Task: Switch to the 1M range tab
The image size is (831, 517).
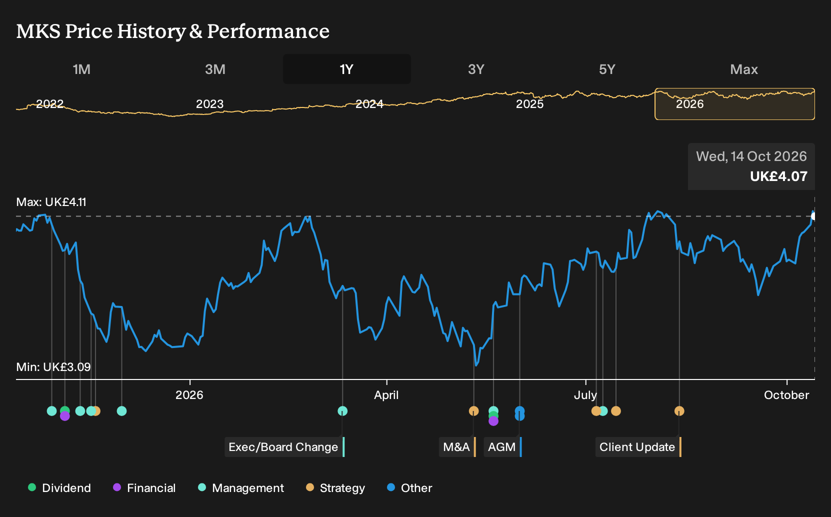Action: click(81, 69)
